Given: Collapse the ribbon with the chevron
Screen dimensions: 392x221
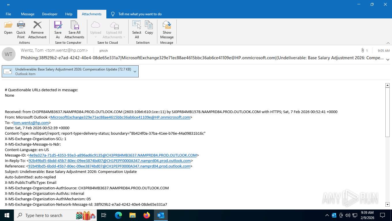Looking at the screenshot, I should (388, 43).
